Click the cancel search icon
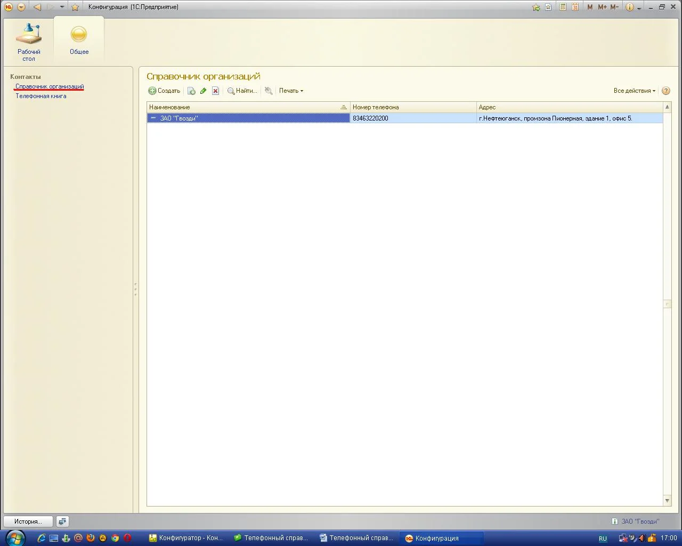This screenshot has width=682, height=546. pyautogui.click(x=269, y=91)
